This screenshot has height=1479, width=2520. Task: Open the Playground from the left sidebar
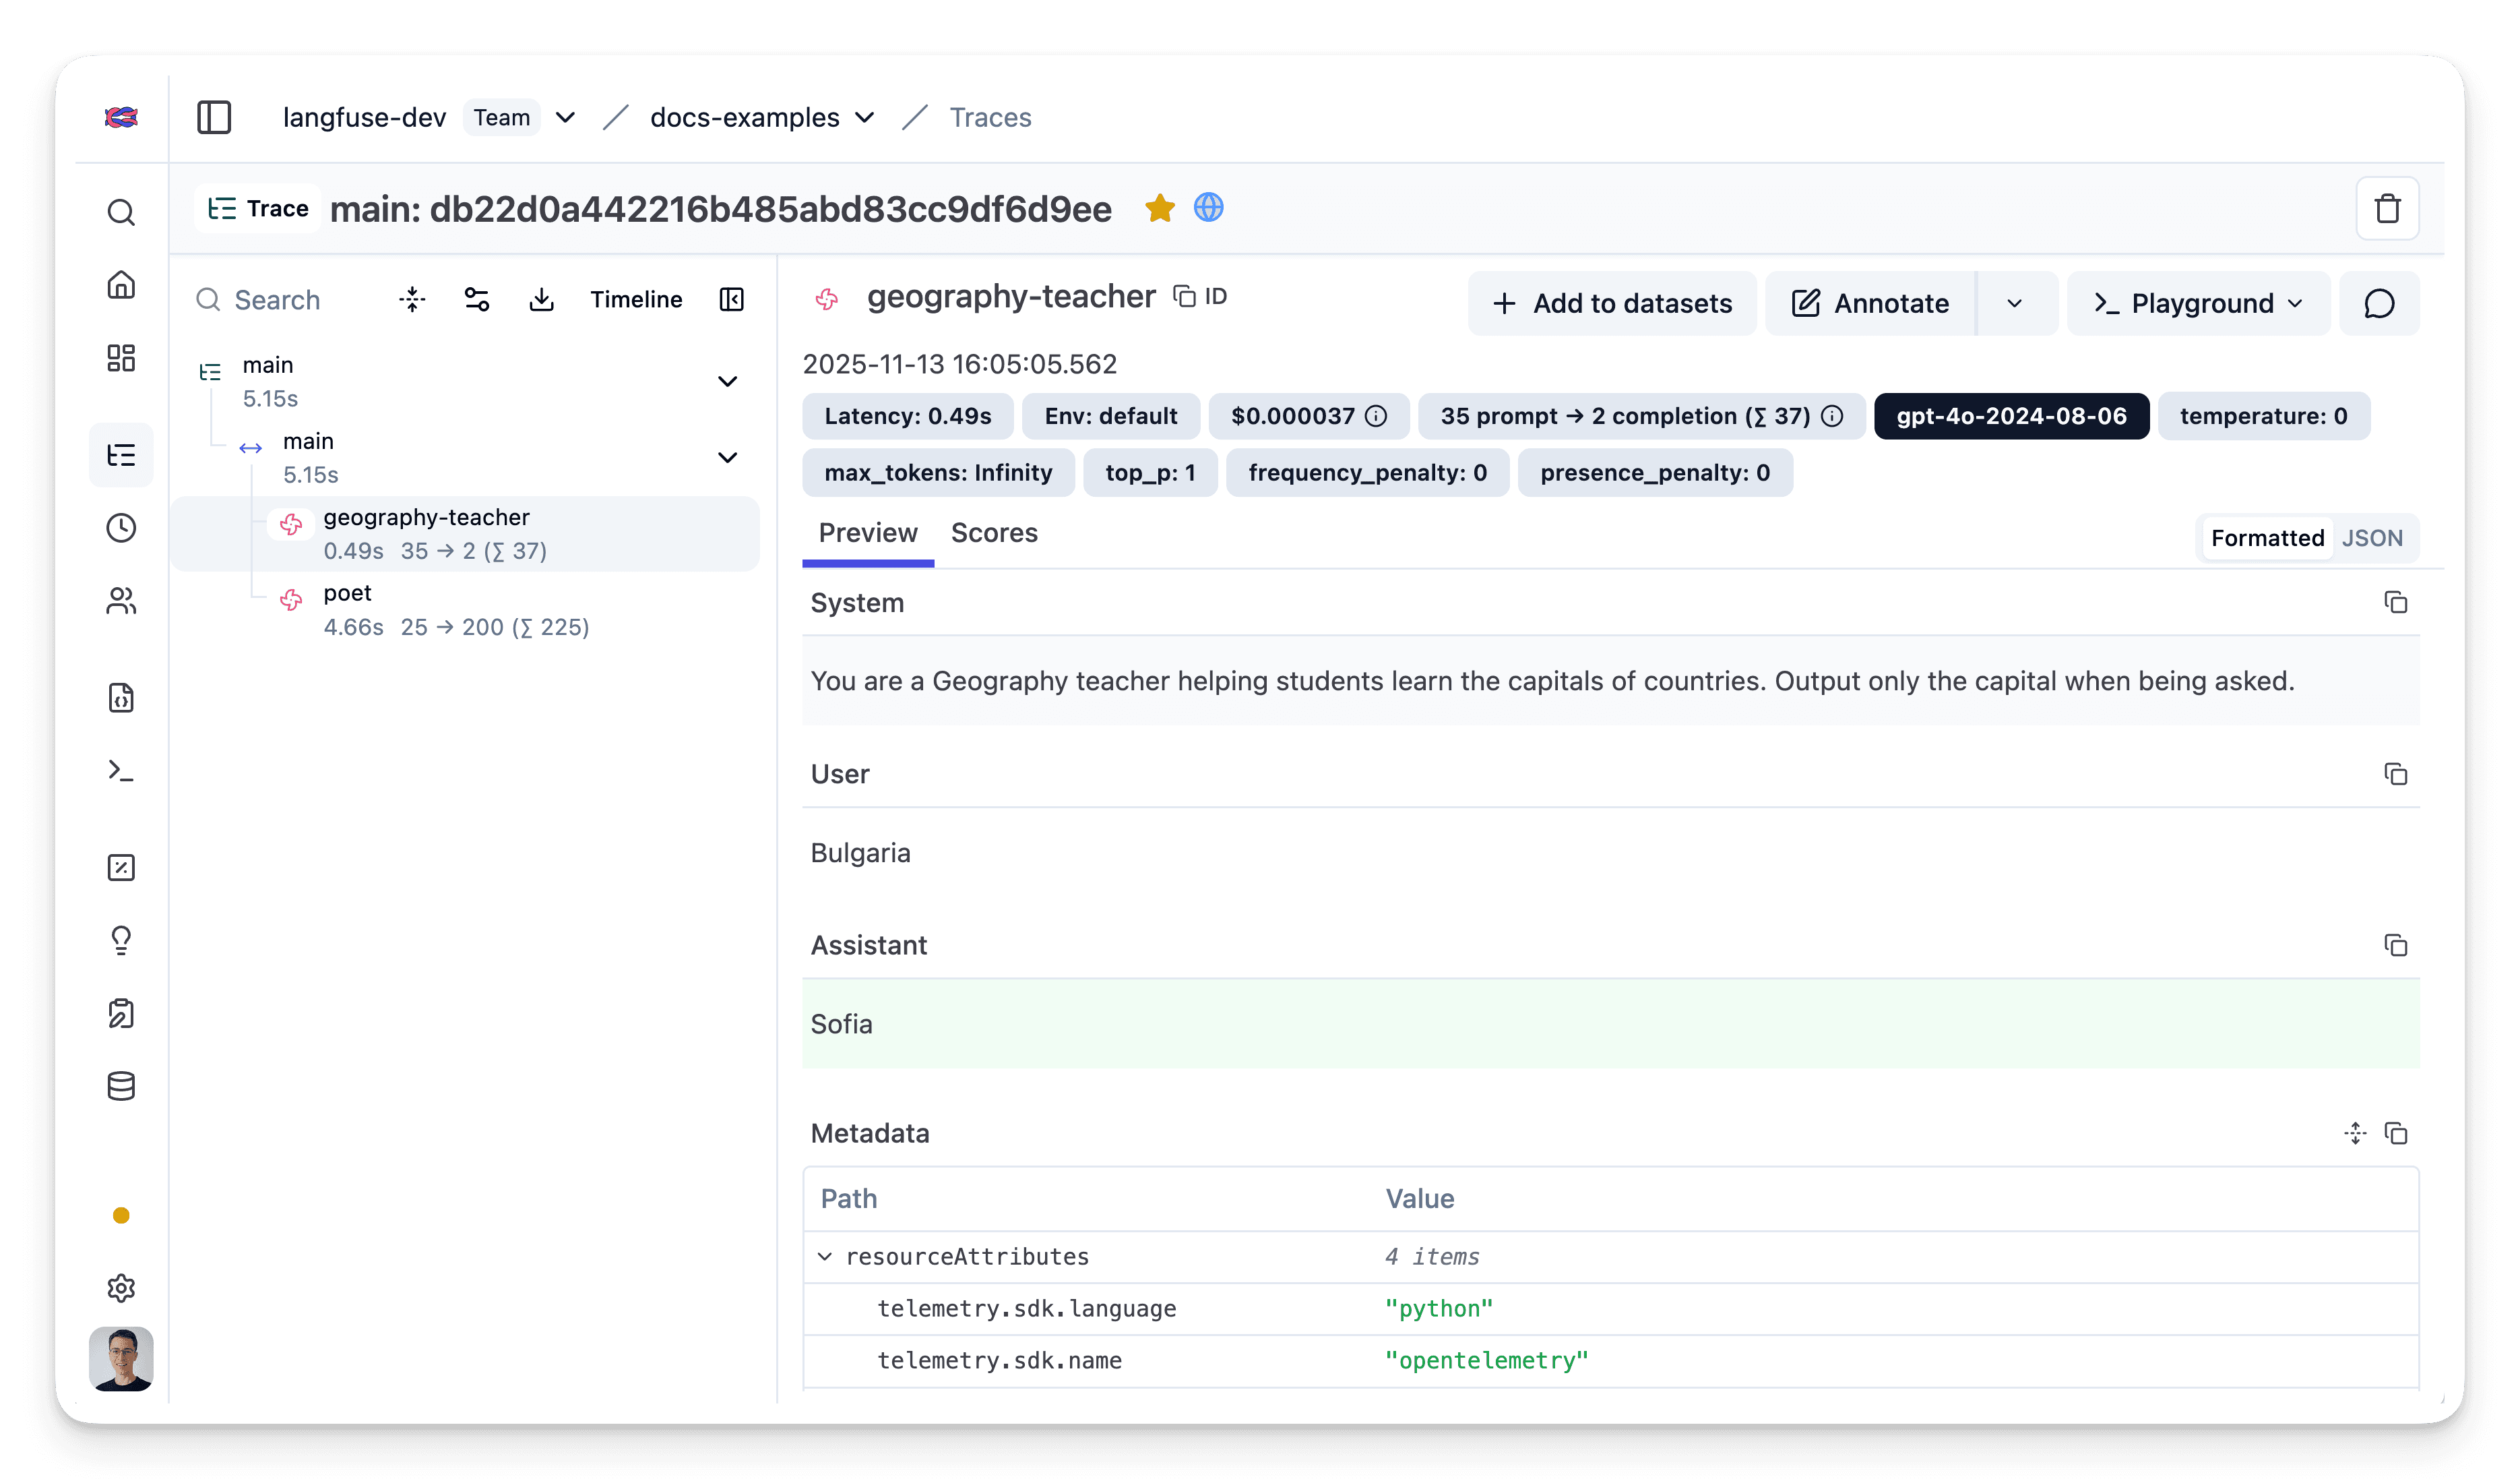[121, 771]
